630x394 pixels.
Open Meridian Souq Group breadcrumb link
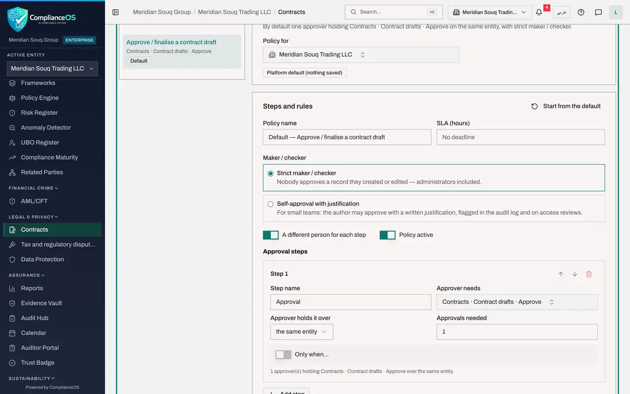(162, 12)
